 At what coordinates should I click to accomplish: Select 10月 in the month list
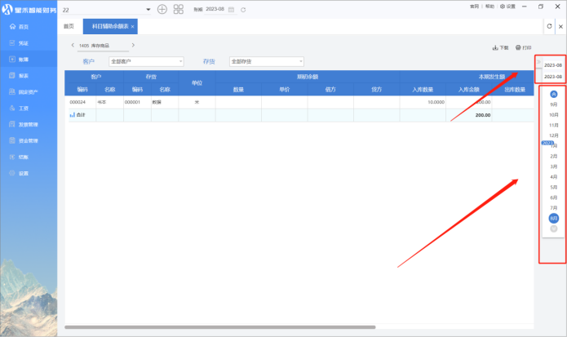(554, 115)
